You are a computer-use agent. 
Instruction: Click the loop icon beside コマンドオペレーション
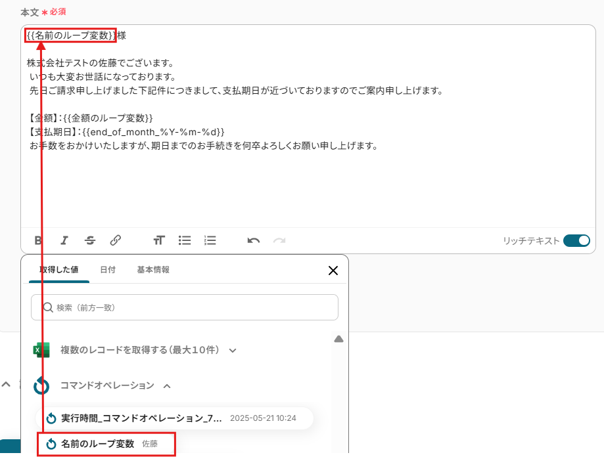pos(41,385)
